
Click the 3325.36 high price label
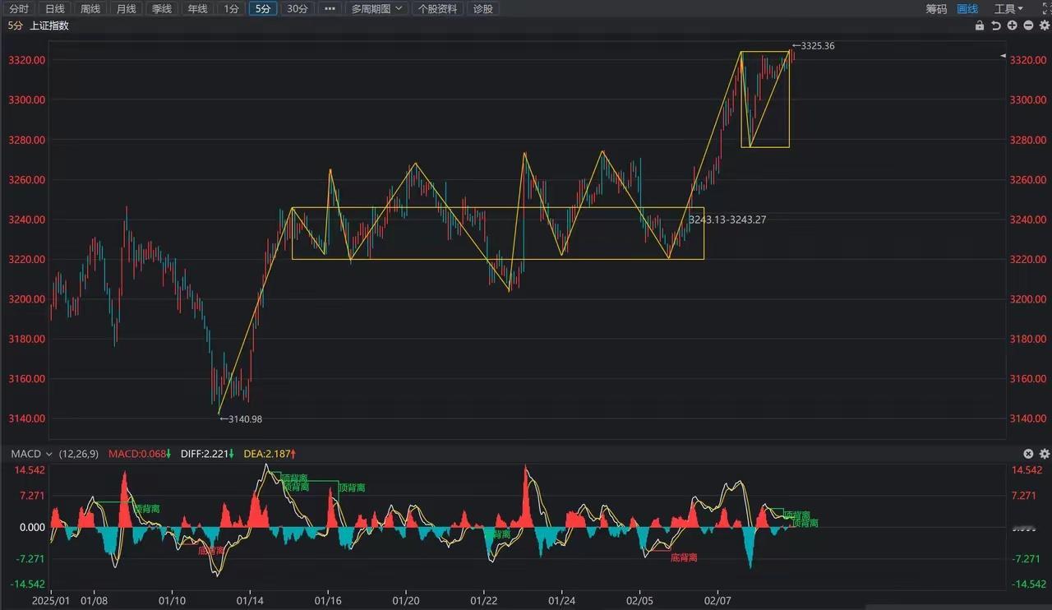coord(813,46)
